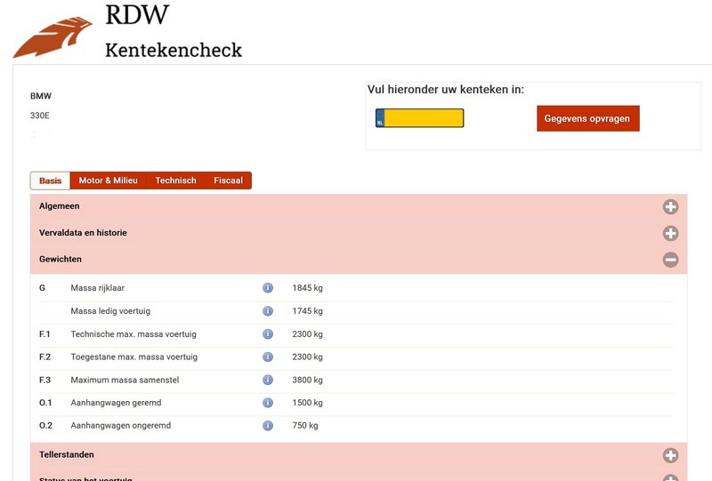Viewport: 712px width, 481px height.
Task: Click the 1845 kg value
Action: [x=307, y=288]
